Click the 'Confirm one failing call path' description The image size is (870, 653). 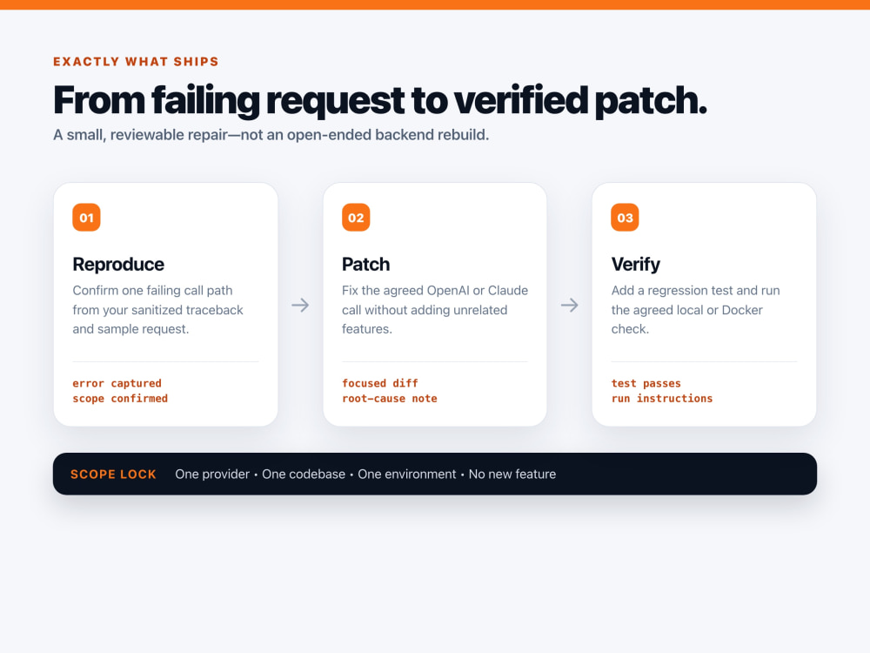157,310
